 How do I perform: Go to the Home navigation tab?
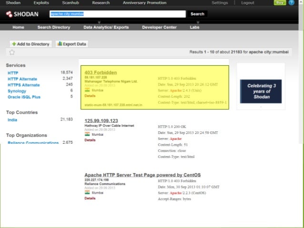click(x=18, y=27)
